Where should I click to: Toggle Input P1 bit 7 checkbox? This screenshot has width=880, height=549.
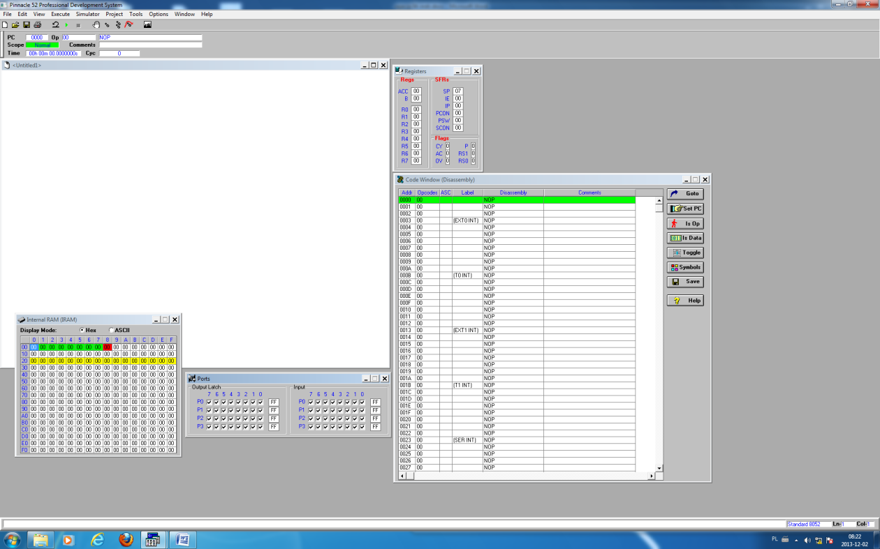click(x=311, y=410)
